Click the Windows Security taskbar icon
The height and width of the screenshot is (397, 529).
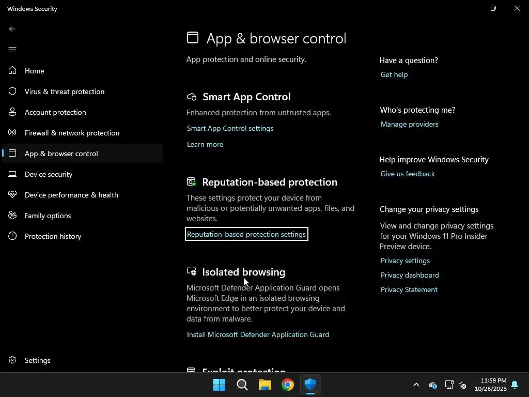[x=310, y=385]
